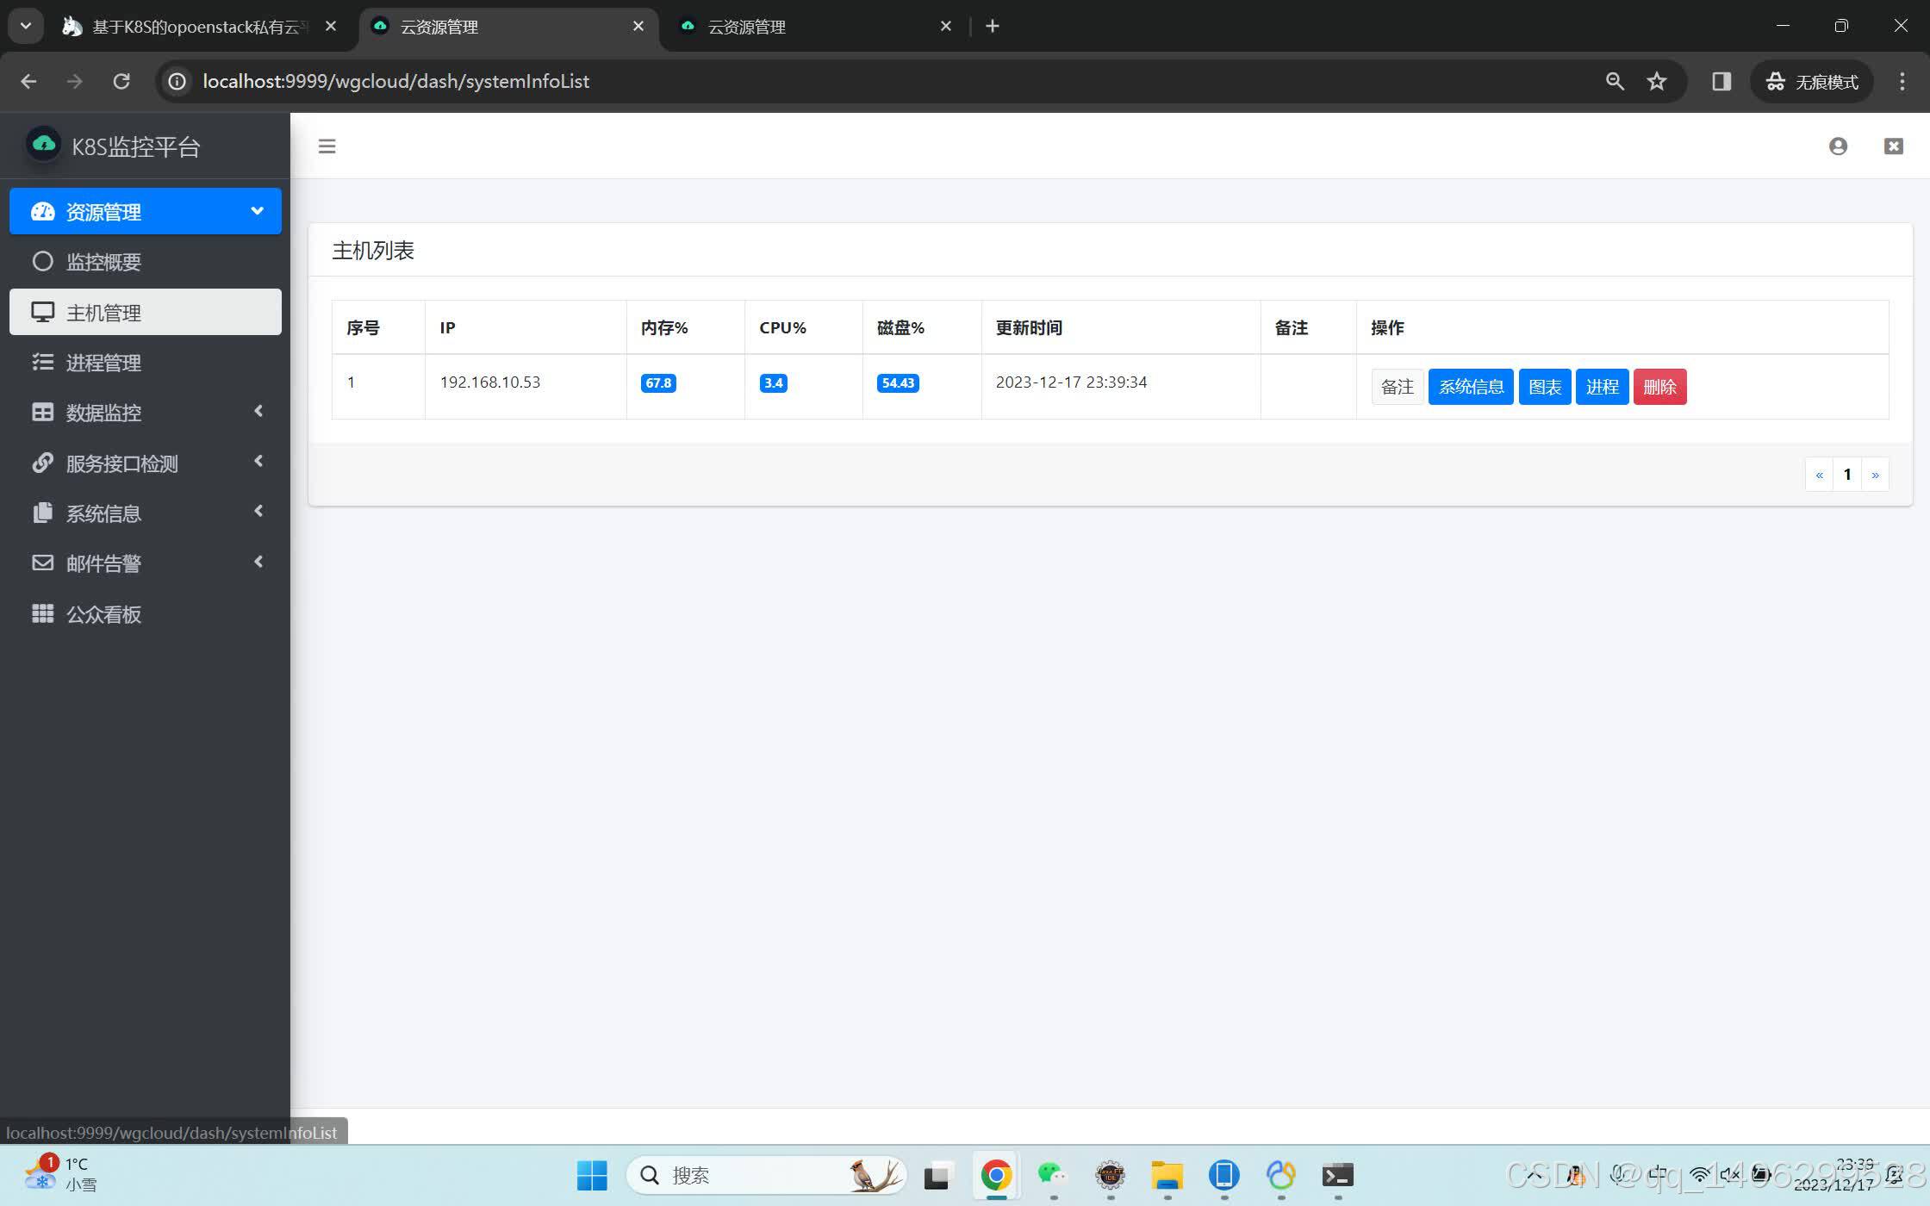The width and height of the screenshot is (1930, 1206).
Task: Open 监控概要 in the sidebar
Action: click(103, 262)
